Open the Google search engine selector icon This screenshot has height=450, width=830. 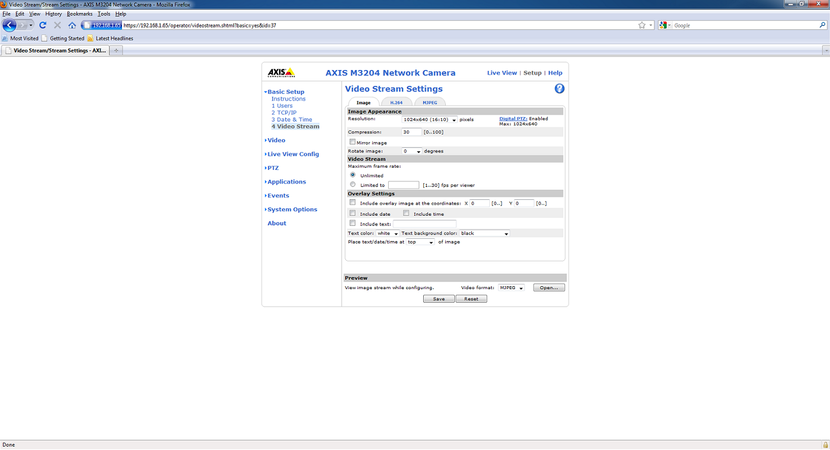point(664,25)
